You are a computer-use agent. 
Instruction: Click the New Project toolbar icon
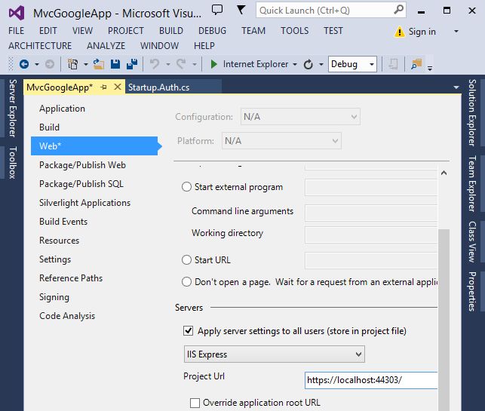73,64
